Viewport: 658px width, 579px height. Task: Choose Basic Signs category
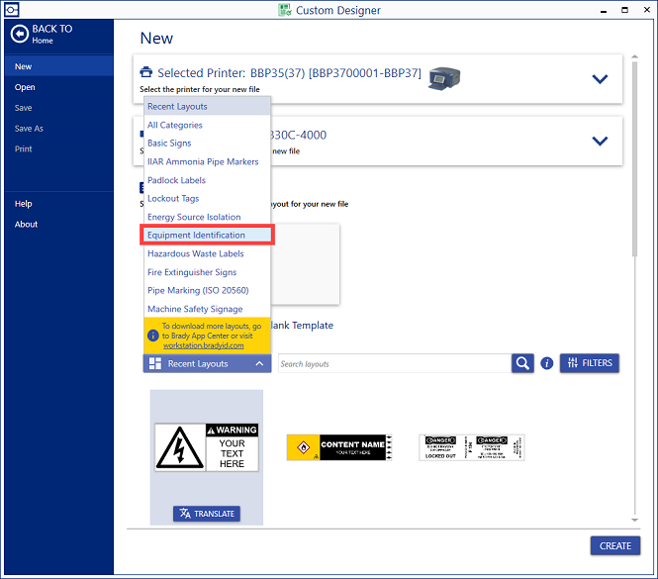[208, 144]
